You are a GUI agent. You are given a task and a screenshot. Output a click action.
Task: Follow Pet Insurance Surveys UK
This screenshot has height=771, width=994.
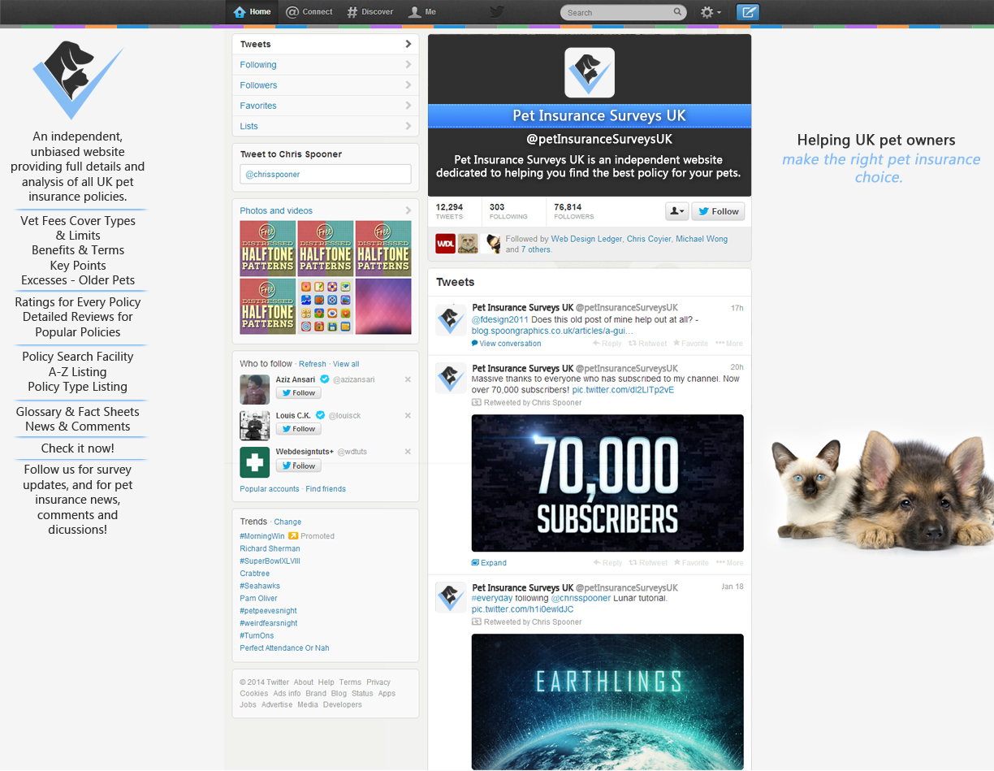click(x=719, y=211)
